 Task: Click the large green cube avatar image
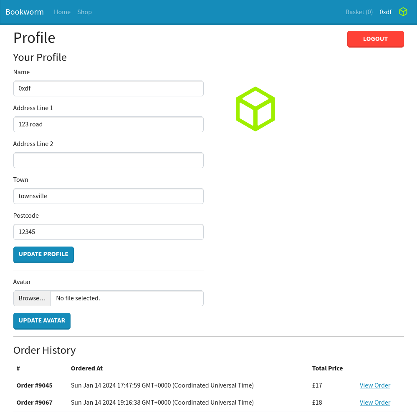[255, 109]
